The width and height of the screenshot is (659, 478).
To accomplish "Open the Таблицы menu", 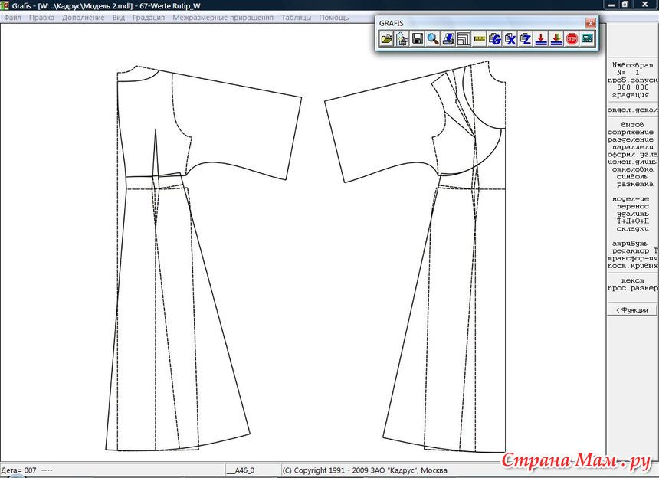I will point(297,18).
